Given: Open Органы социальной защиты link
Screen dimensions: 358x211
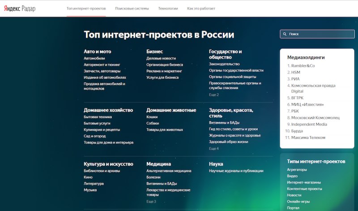Looking at the screenshot, I should click(232, 77).
